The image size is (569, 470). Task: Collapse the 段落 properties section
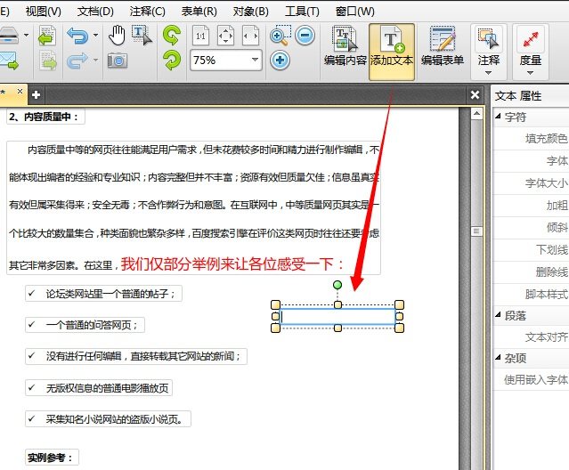pyautogui.click(x=499, y=315)
